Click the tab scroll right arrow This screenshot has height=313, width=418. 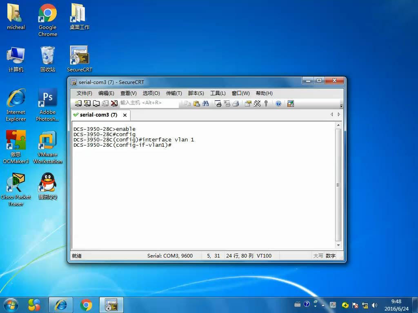pos(339,115)
